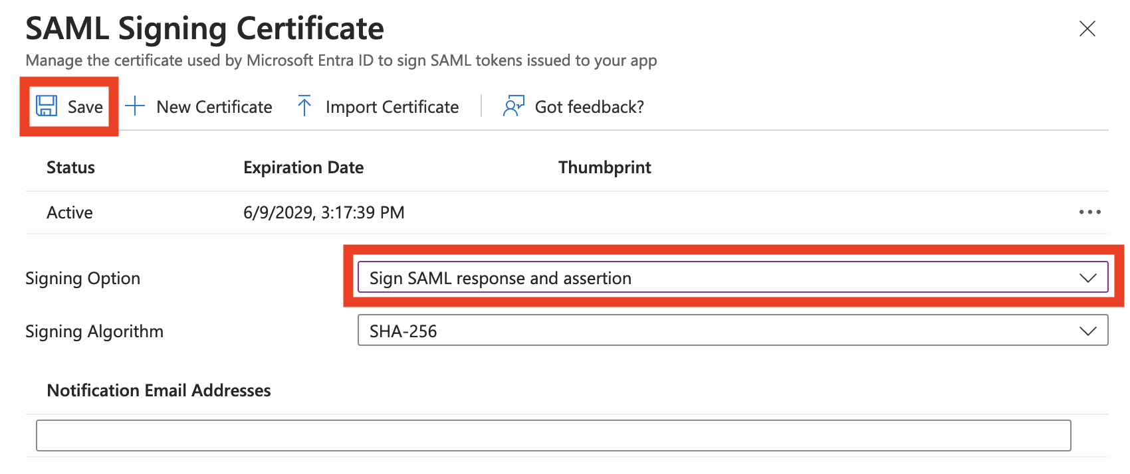Open the Sign SAML response and assertion dropdown
The image size is (1130, 474).
733,277
